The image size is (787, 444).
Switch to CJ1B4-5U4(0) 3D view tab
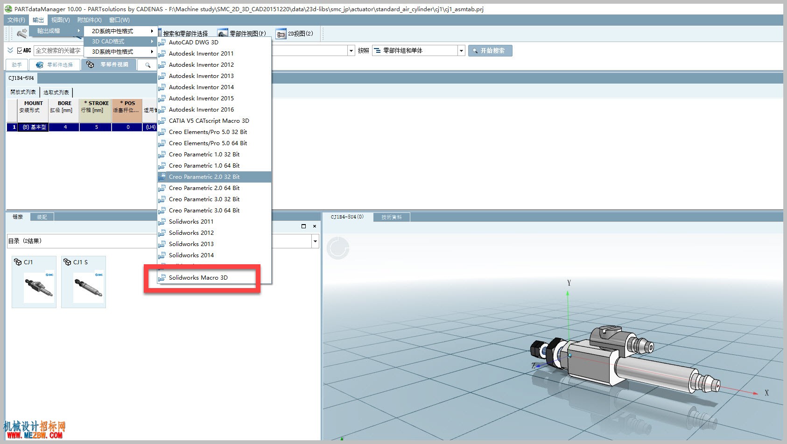pos(347,217)
